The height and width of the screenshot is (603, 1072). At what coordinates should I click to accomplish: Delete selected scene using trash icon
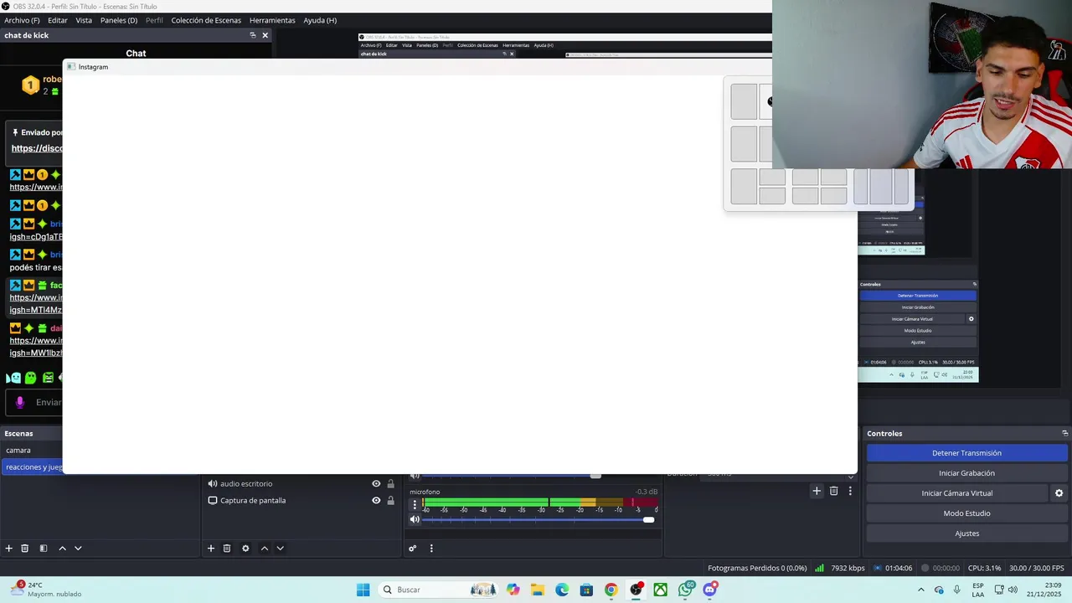click(25, 549)
